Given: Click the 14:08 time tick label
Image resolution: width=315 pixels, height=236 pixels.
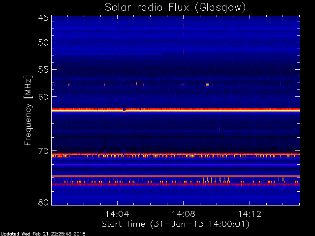Looking at the screenshot, I should coord(183,214).
